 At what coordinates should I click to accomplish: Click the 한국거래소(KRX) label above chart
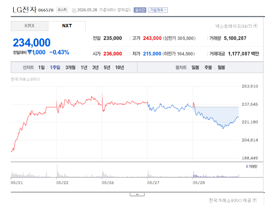[25, 79]
